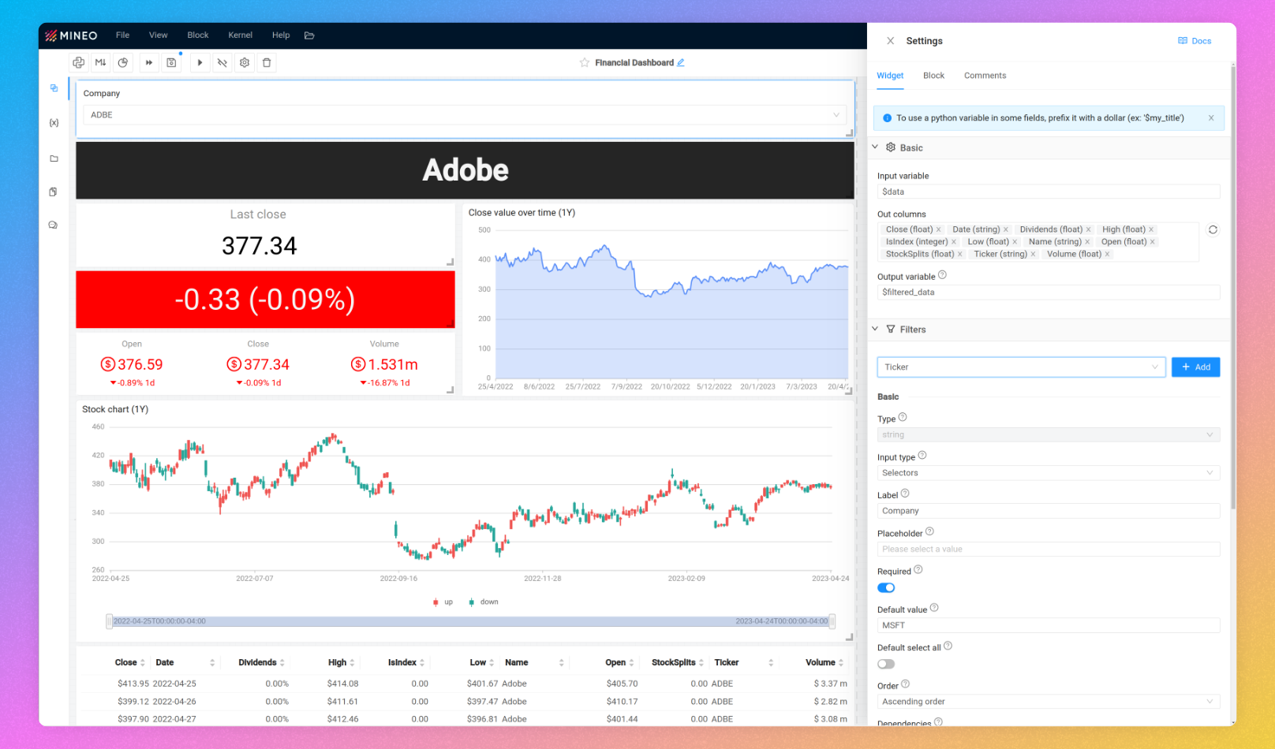Remove Volume (float) column tag
This screenshot has height=749, width=1275.
(1107, 254)
